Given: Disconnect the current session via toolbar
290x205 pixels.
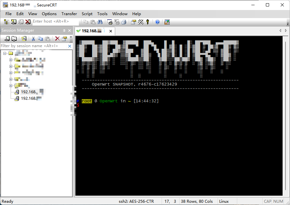Looking at the screenshot, I should click(x=28, y=22).
